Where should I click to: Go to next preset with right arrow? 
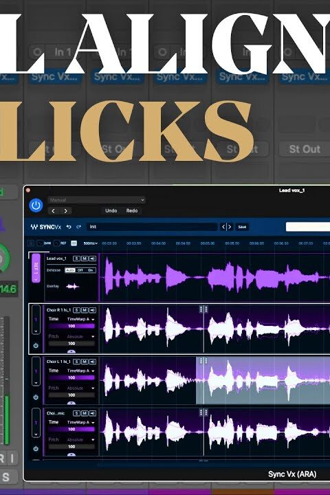[65, 211]
